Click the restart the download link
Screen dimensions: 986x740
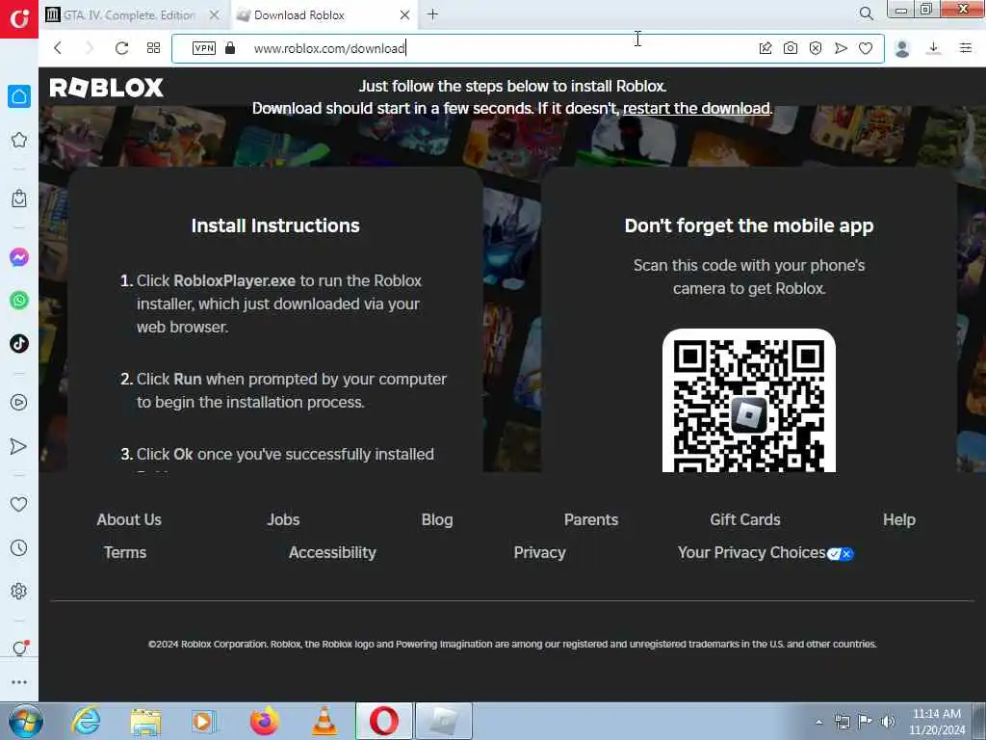click(x=696, y=108)
